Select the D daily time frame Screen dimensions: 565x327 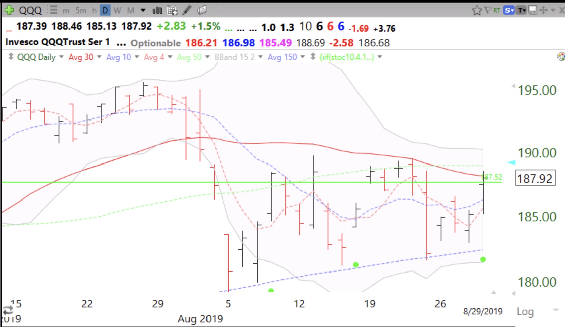[105, 11]
